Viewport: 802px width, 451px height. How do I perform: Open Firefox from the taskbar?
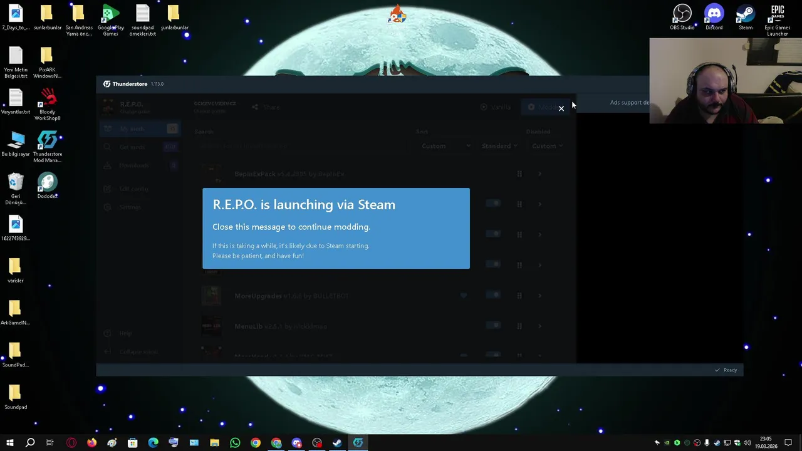tap(92, 443)
